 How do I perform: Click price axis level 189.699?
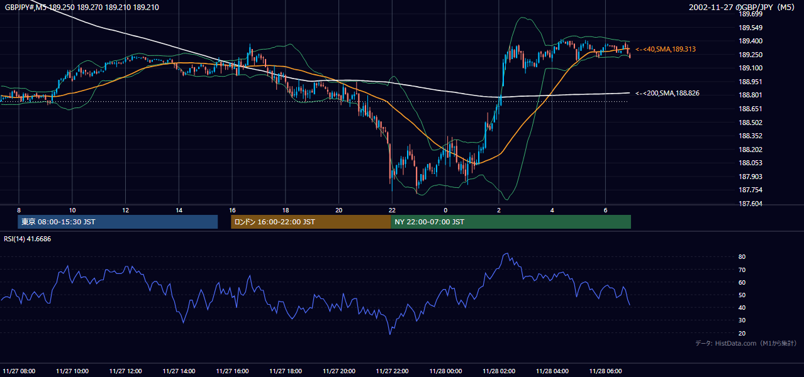pos(750,13)
